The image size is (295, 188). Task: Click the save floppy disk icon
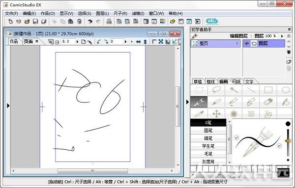pos(35,22)
